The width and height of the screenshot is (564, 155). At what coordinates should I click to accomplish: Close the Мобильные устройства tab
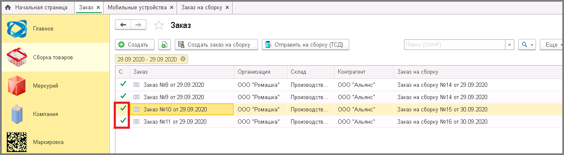(x=171, y=8)
